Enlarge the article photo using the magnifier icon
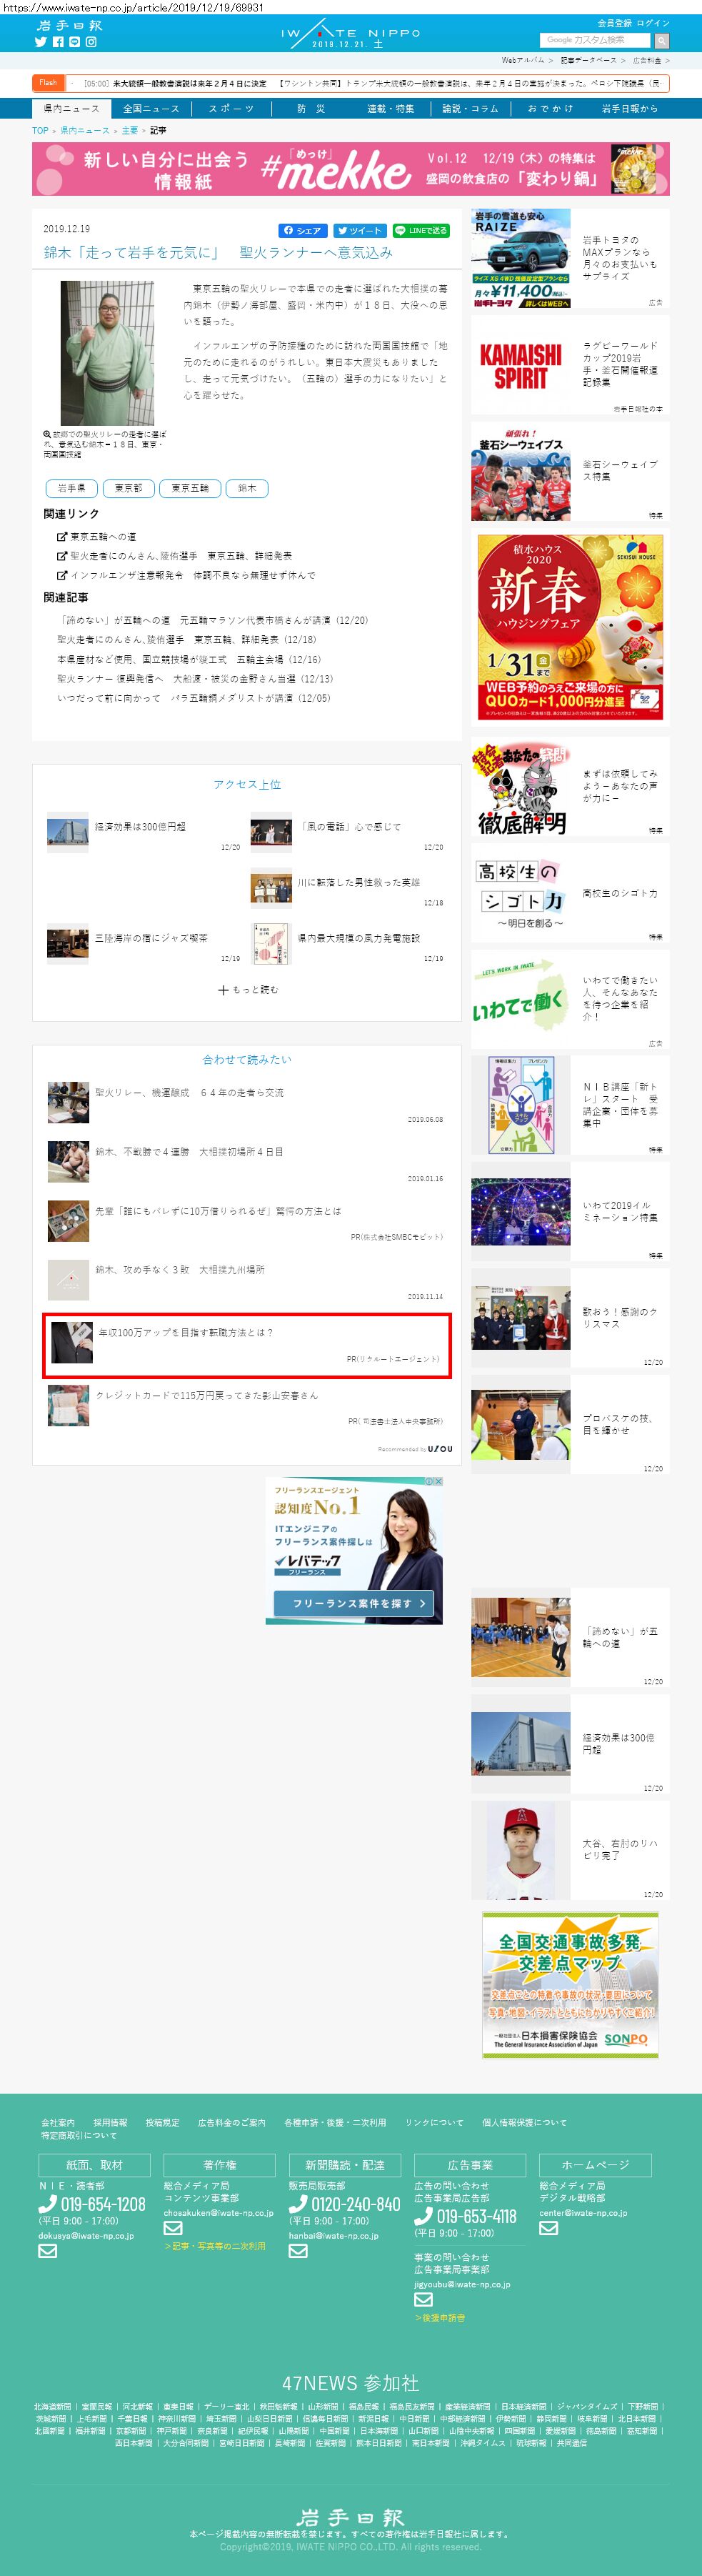Image resolution: width=702 pixels, height=2576 pixels. [47, 434]
